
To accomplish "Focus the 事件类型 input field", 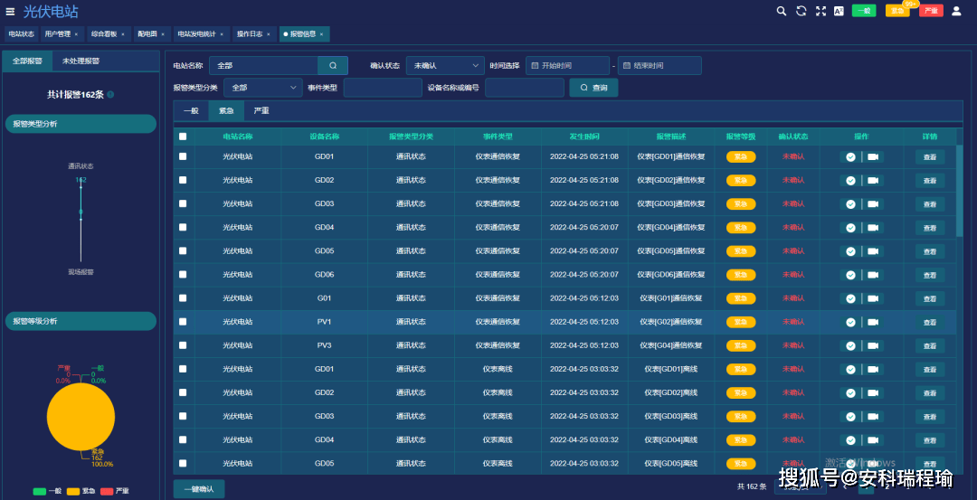I will (383, 88).
